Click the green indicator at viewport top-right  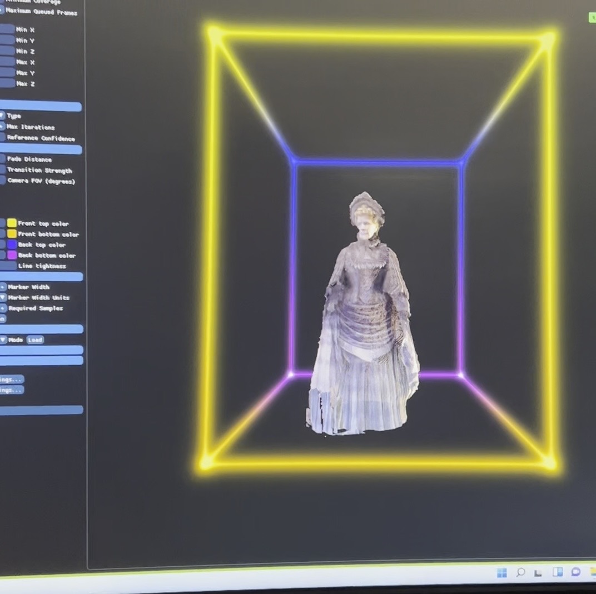592,17
